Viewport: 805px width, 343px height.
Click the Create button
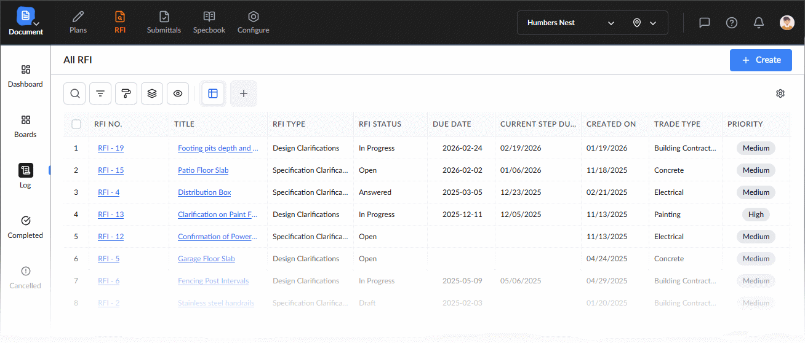tap(761, 60)
